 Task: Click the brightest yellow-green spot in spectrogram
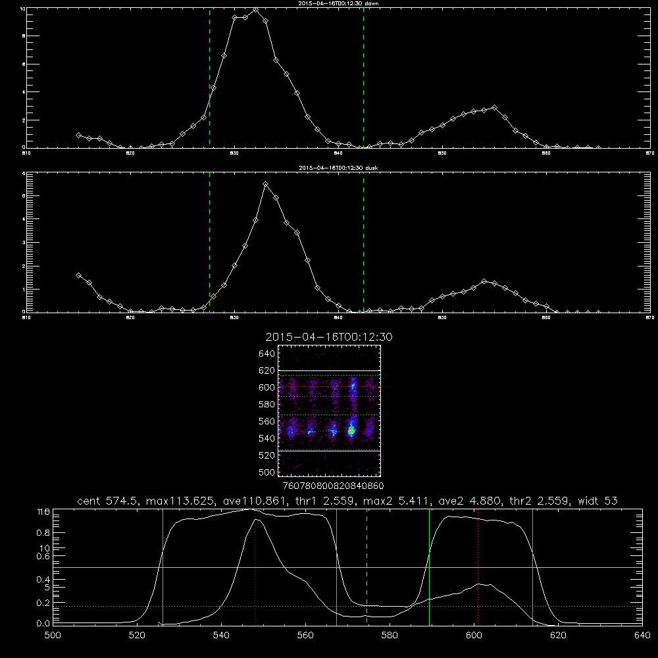tap(351, 430)
